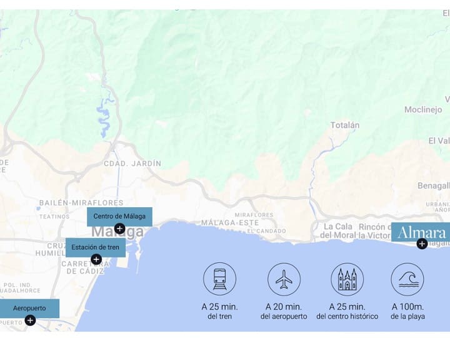Click the 'A 20 min. del aeropuerto' text
The image size is (450, 338).
(x=284, y=311)
